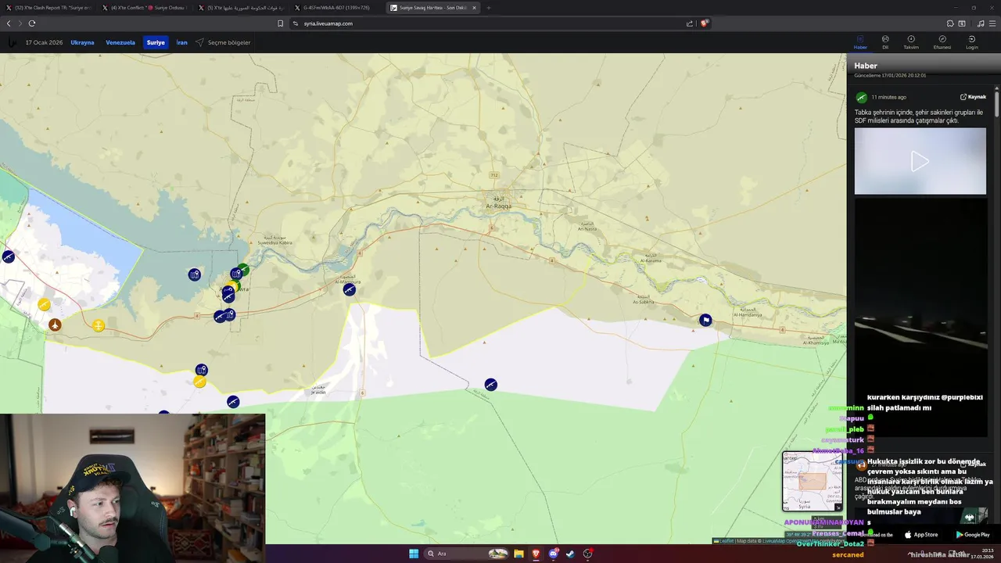This screenshot has height=563, width=1001.
Task: Click the Ar-Raqqa city label on map
Action: click(x=498, y=206)
